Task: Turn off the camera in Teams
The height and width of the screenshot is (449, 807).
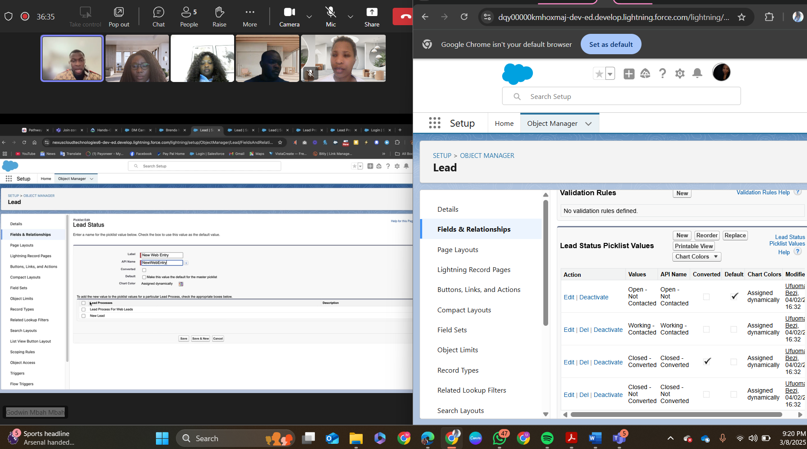Action: 289,16
